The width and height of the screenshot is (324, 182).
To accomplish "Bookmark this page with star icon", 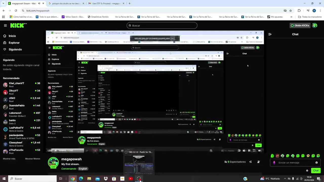I will point(291,11).
